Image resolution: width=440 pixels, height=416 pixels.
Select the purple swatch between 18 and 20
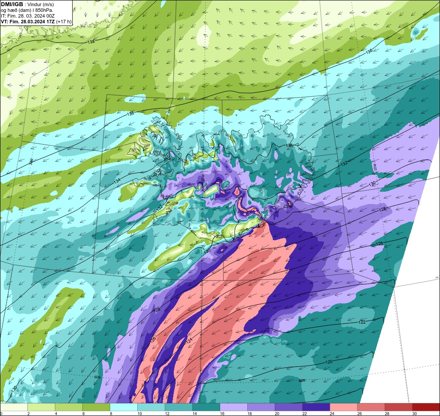[261, 407]
